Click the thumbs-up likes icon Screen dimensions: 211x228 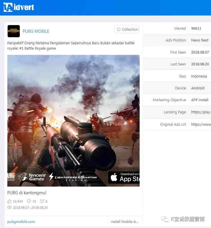click(x=9, y=201)
